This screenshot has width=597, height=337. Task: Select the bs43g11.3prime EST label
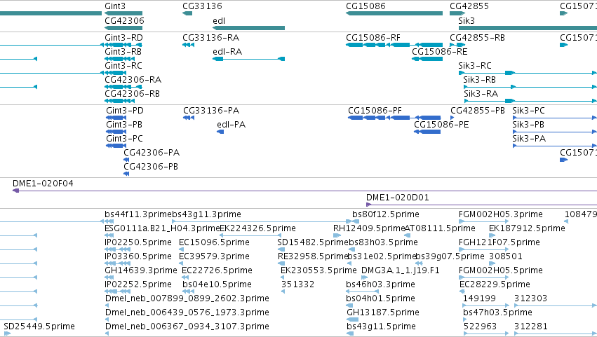click(207, 214)
